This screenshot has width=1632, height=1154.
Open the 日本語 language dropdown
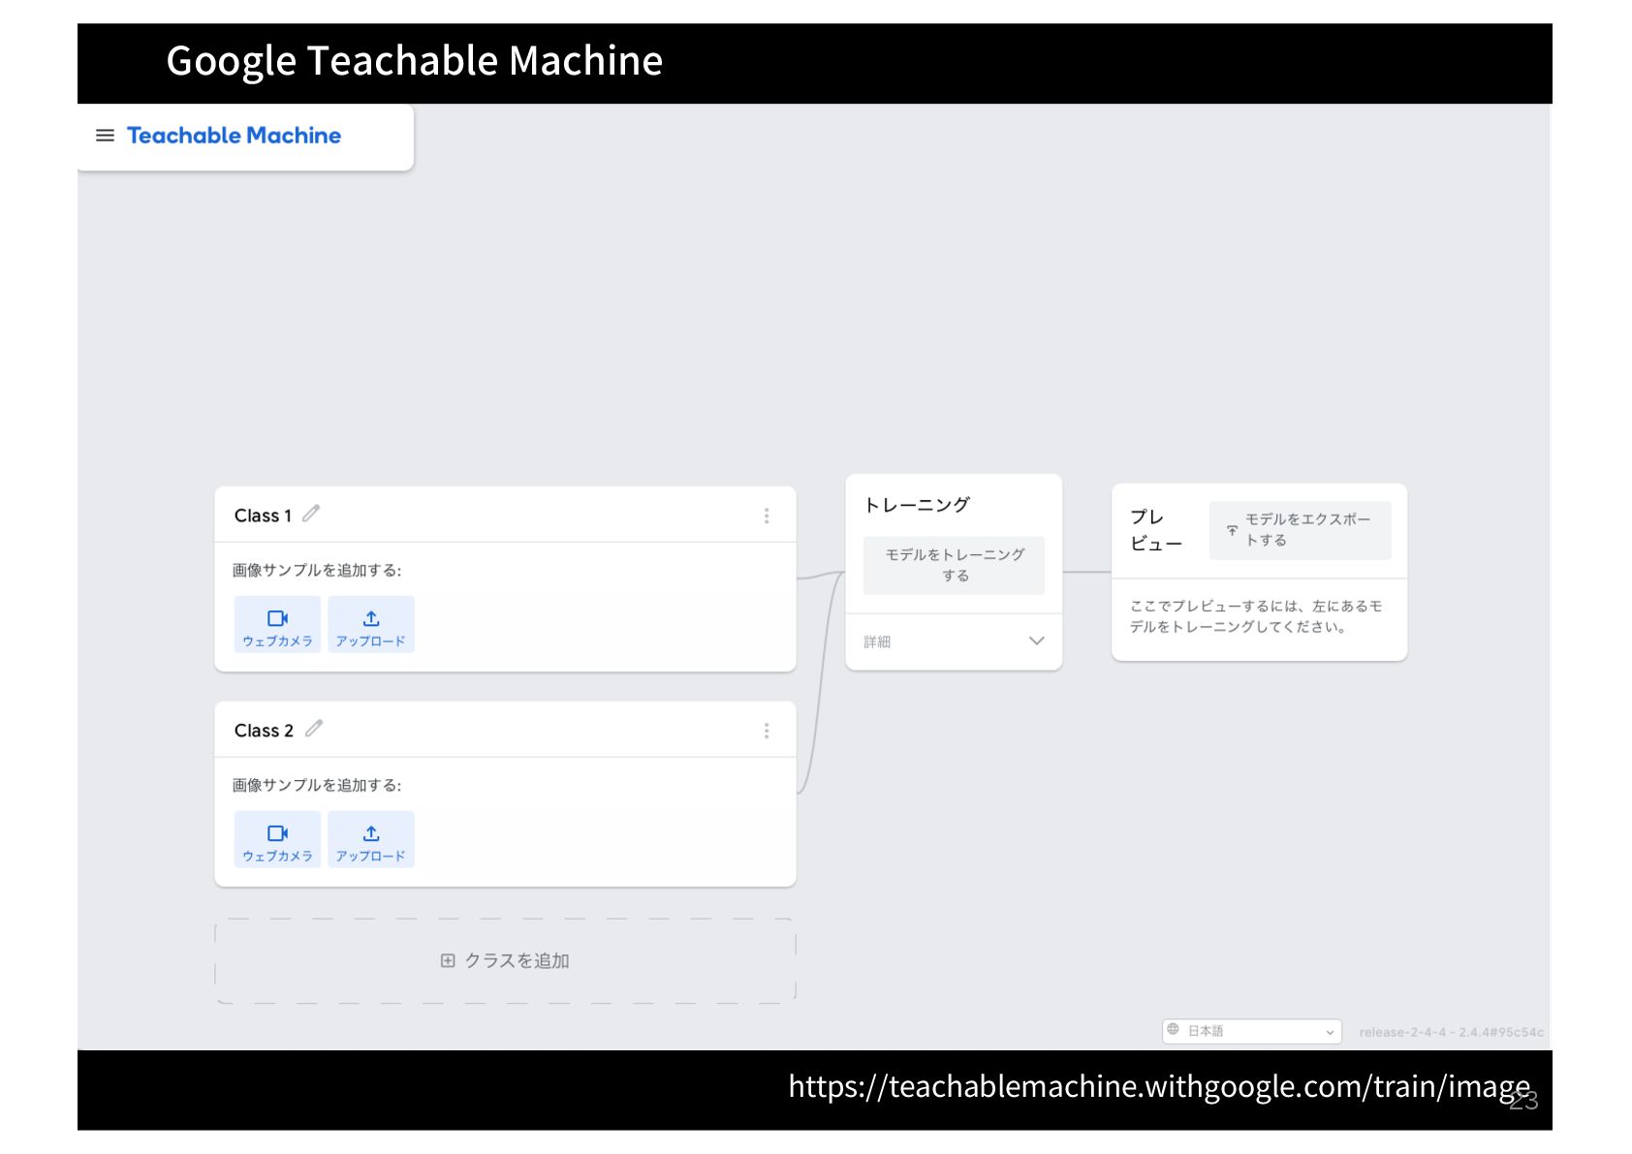(1251, 1031)
